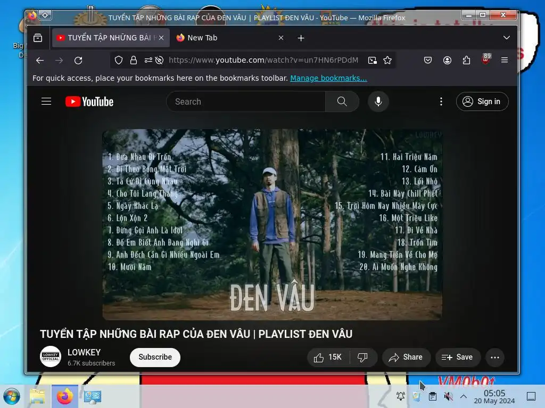
Task: Open the Windows Start menu
Action: (x=12, y=396)
